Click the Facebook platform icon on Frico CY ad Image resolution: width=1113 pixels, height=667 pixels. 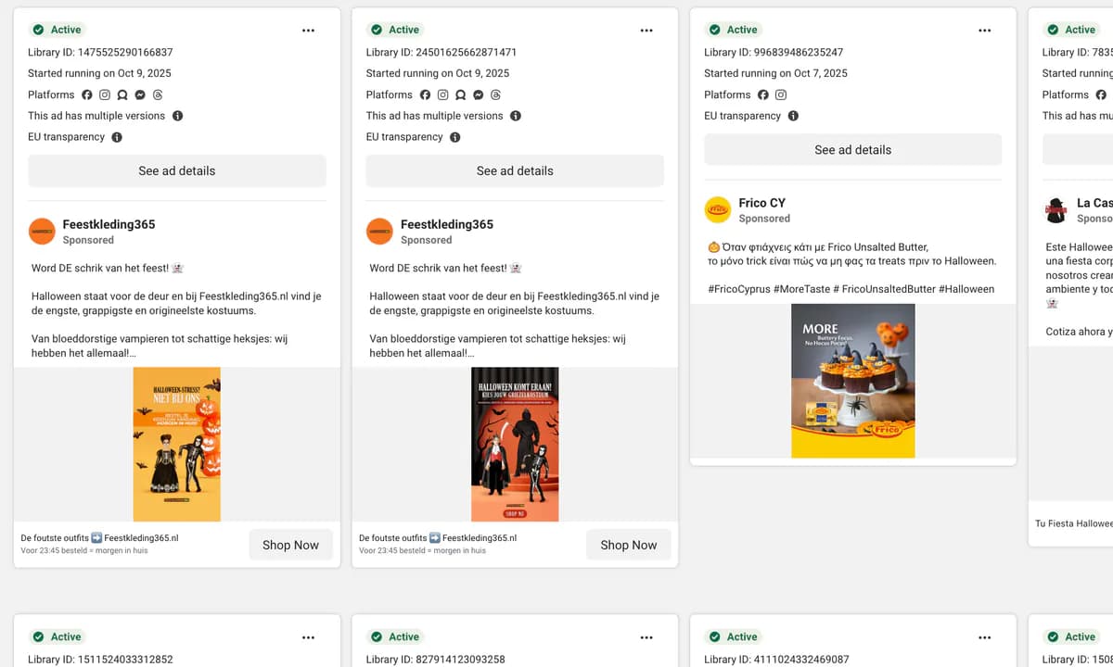tap(763, 94)
